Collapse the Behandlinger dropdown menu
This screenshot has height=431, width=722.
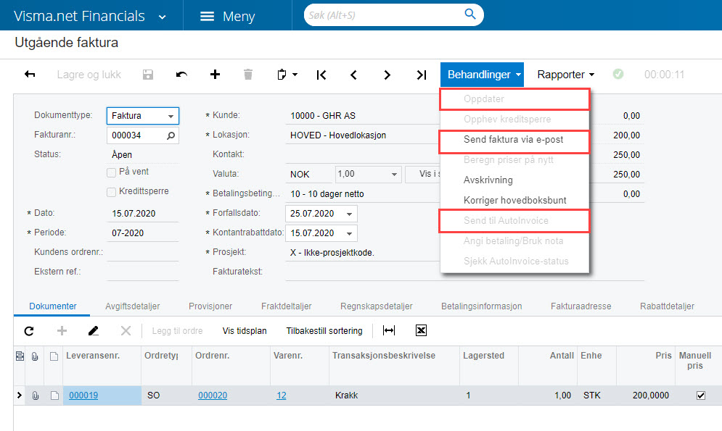(x=482, y=75)
